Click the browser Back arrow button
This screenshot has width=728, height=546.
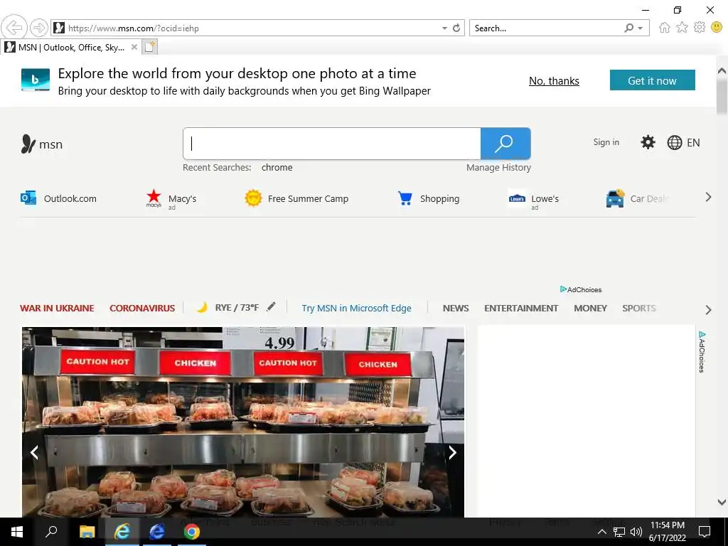click(14, 28)
